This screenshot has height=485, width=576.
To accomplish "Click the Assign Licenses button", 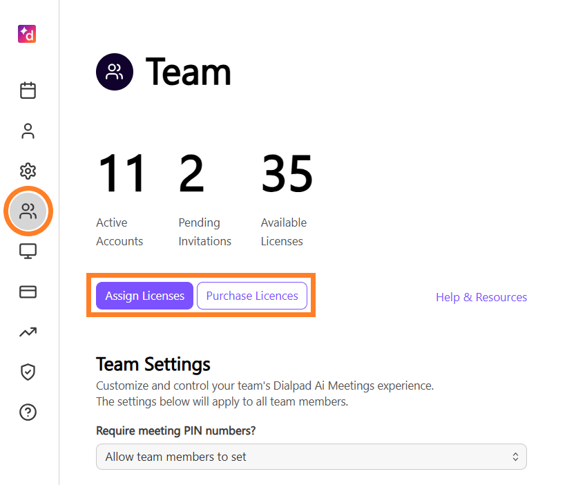I will pos(145,296).
